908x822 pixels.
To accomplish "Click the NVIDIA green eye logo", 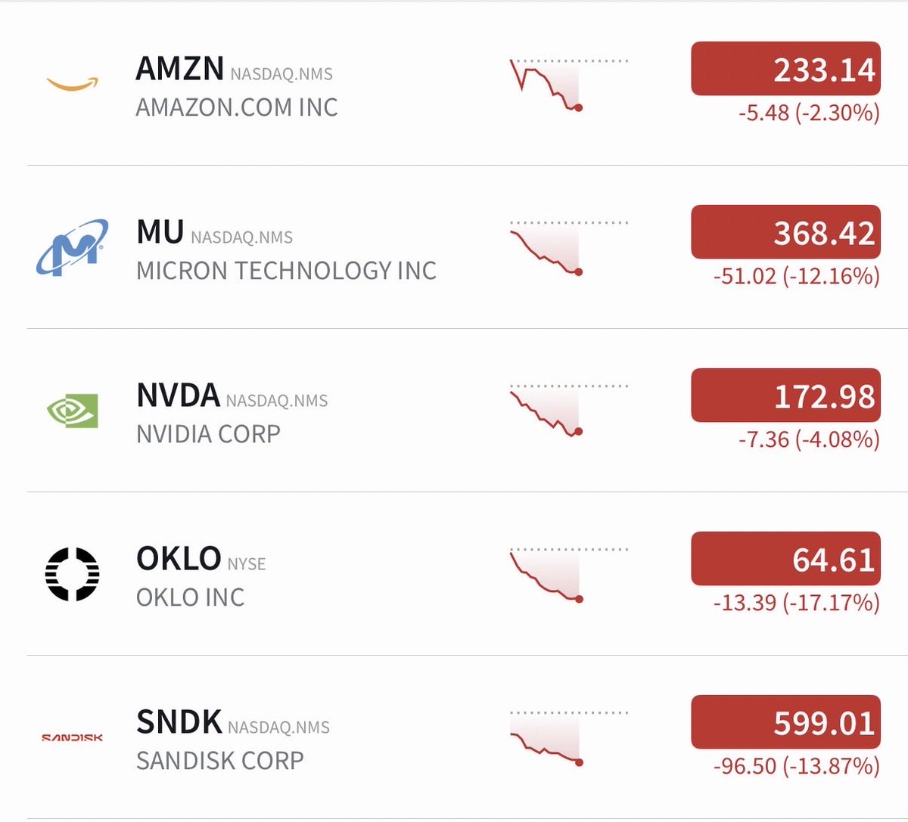I will pos(73,411).
